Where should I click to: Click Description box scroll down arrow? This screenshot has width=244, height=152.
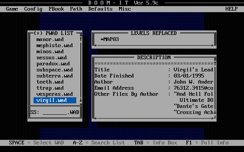(215, 112)
